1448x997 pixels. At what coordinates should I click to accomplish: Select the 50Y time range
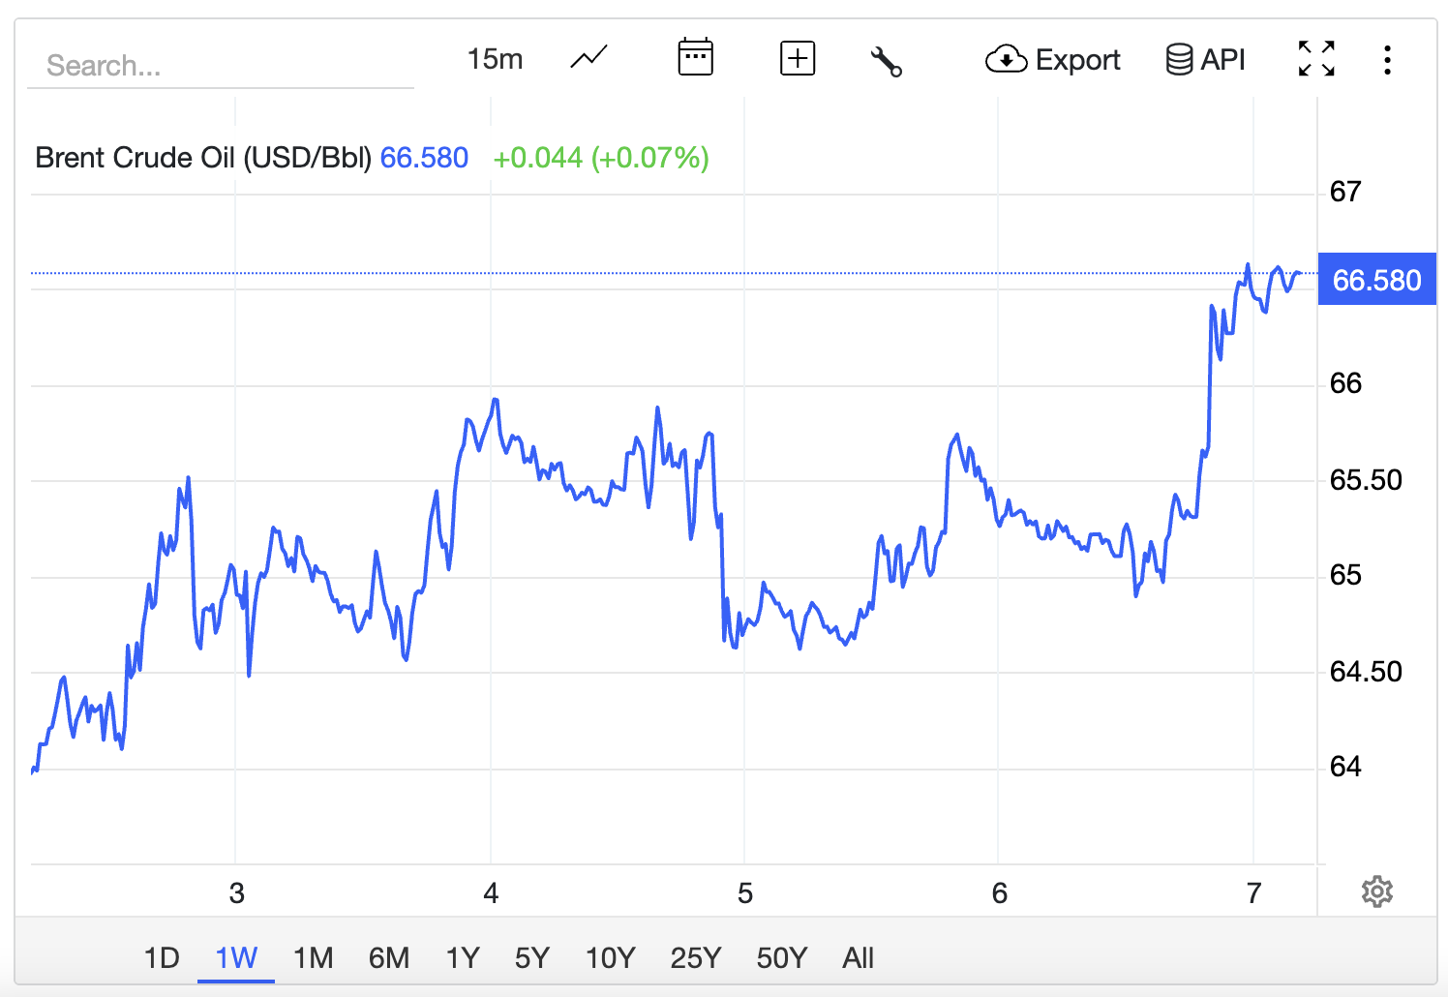click(x=782, y=958)
